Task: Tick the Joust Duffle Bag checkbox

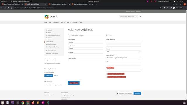Action: 45,72
